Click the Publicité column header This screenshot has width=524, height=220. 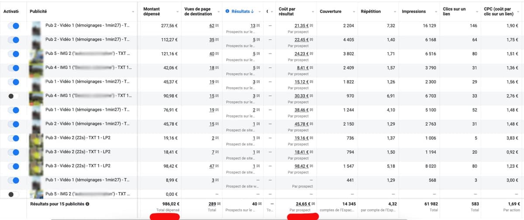click(x=38, y=11)
